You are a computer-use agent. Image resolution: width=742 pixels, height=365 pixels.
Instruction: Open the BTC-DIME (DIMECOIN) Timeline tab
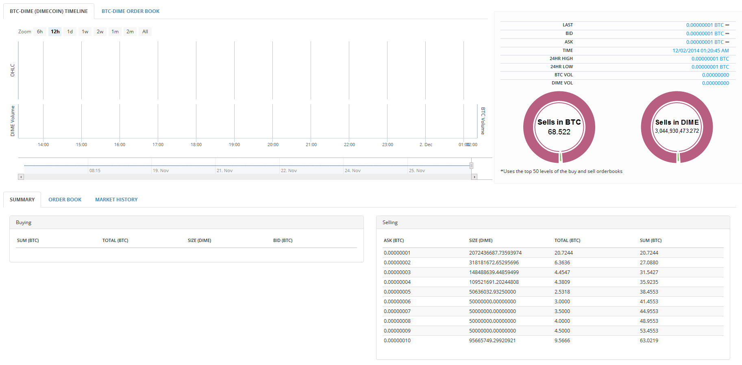click(x=49, y=11)
